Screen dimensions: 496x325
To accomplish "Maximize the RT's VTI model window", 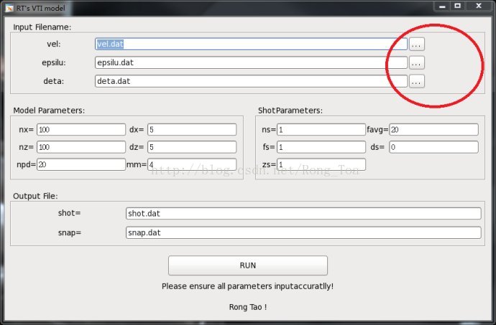I will click(x=457, y=6).
